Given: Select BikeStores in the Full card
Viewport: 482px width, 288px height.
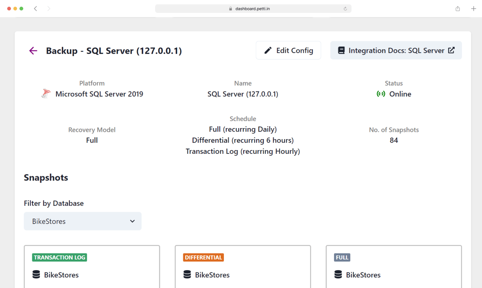Looking at the screenshot, I should pyautogui.click(x=364, y=275).
